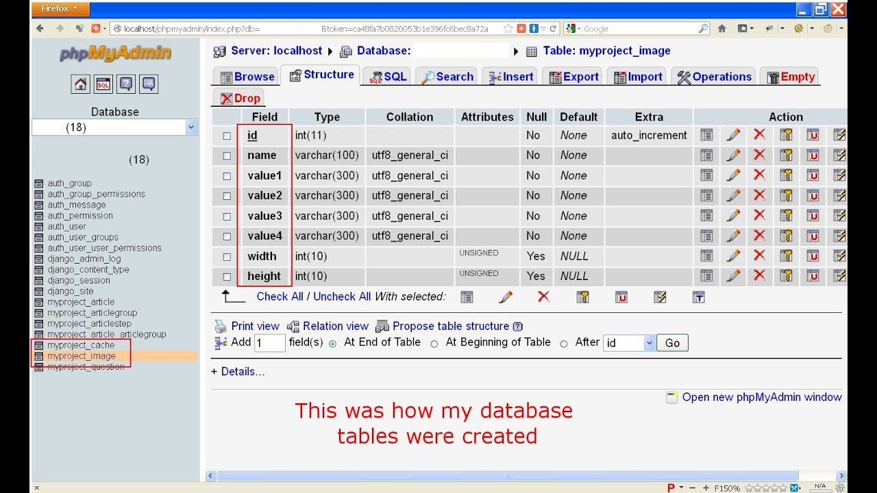877x493 pixels.
Task: Click the Drop table tab
Action: 240,98
